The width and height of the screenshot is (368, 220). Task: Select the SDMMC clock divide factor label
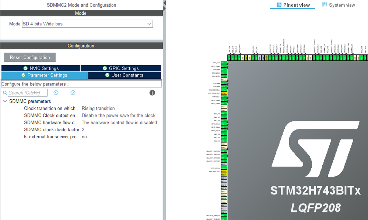pos(52,129)
